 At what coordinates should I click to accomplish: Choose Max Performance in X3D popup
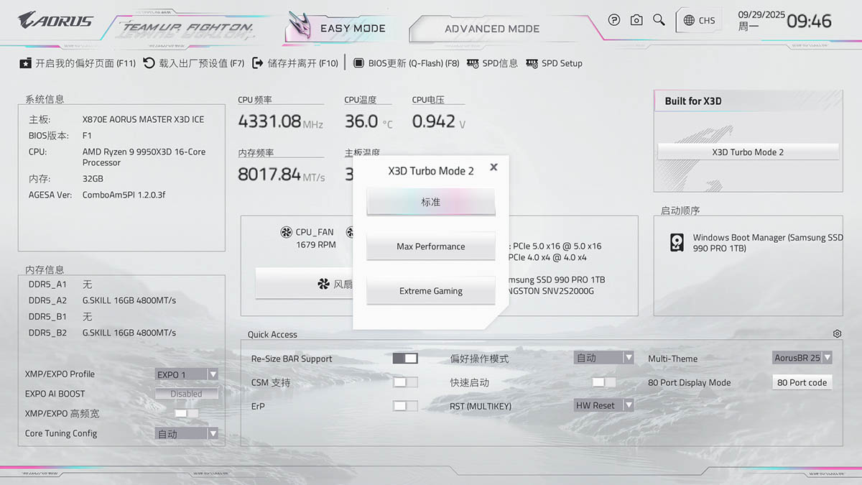430,246
